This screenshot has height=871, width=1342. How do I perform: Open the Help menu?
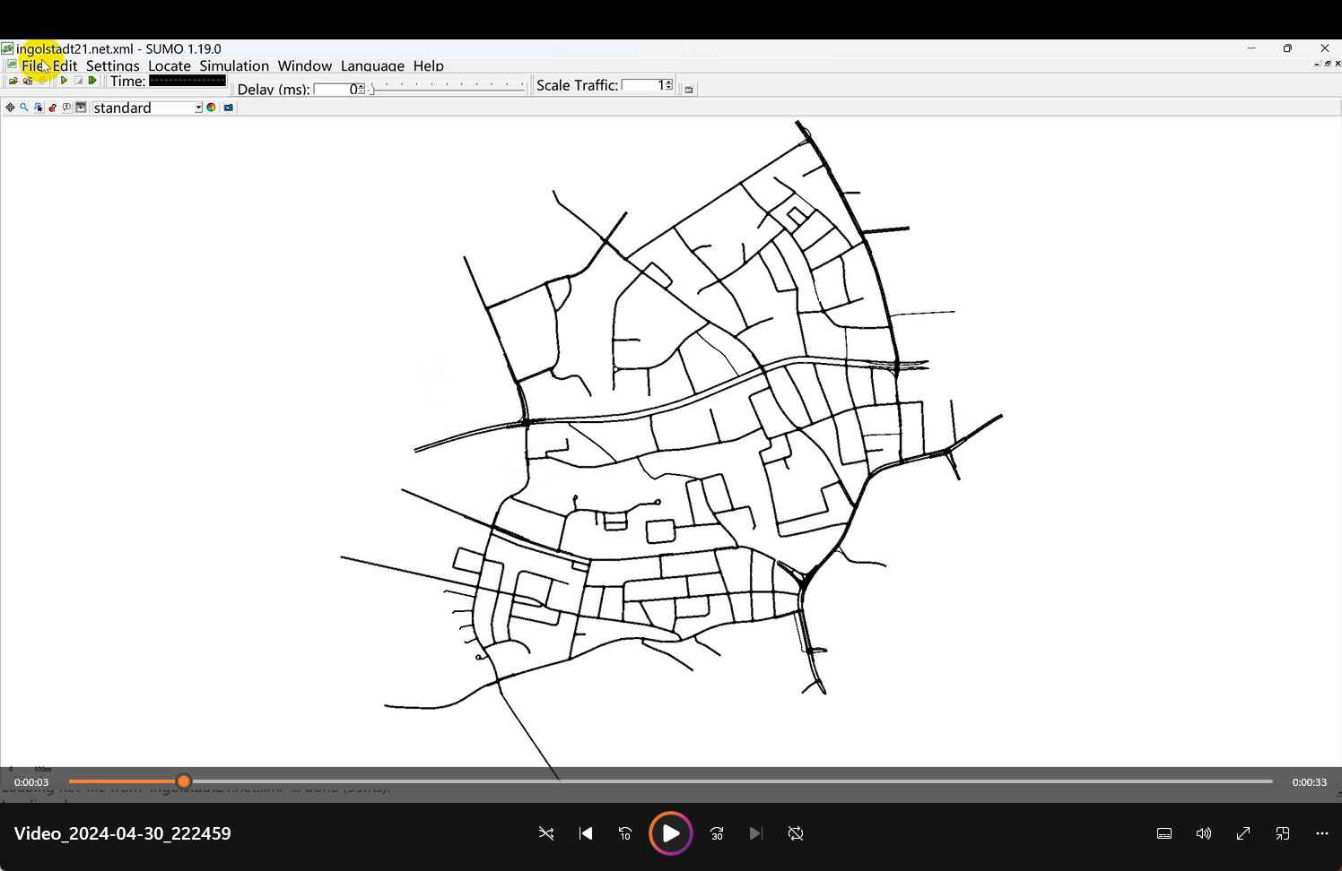(x=429, y=65)
